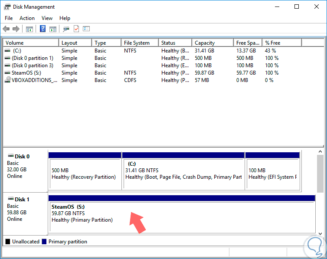Select the 500 MB Recovery Partition block
327x259 pixels.
click(85, 171)
